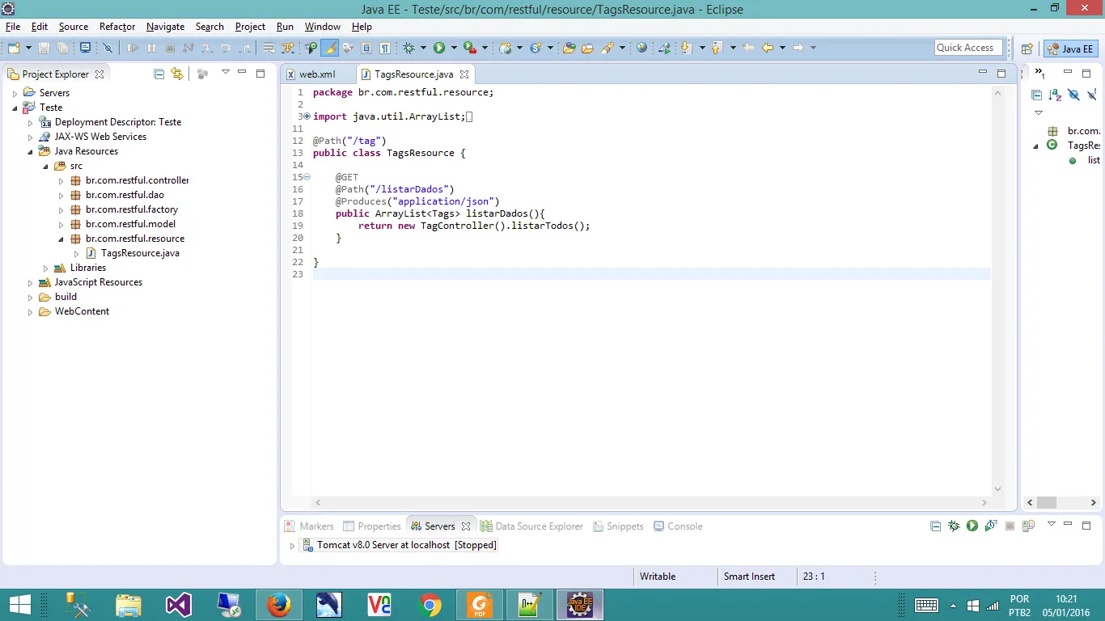Click the Open Perspective icon
Viewport: 1105px width, 621px height.
[1027, 49]
